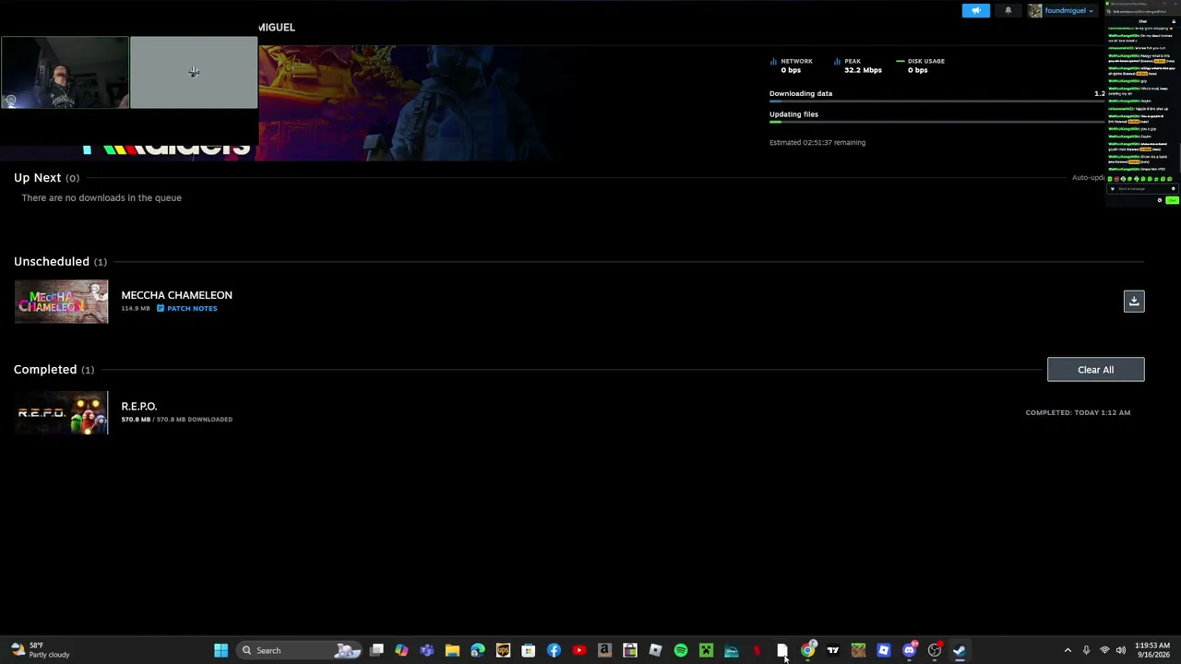Open Steam notifications bell
Viewport: 1181px width, 664px height.
click(1008, 11)
